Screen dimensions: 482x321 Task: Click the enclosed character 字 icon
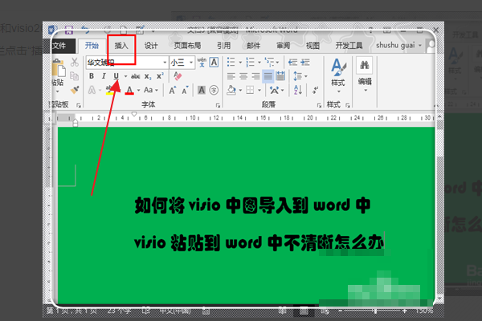(214, 90)
